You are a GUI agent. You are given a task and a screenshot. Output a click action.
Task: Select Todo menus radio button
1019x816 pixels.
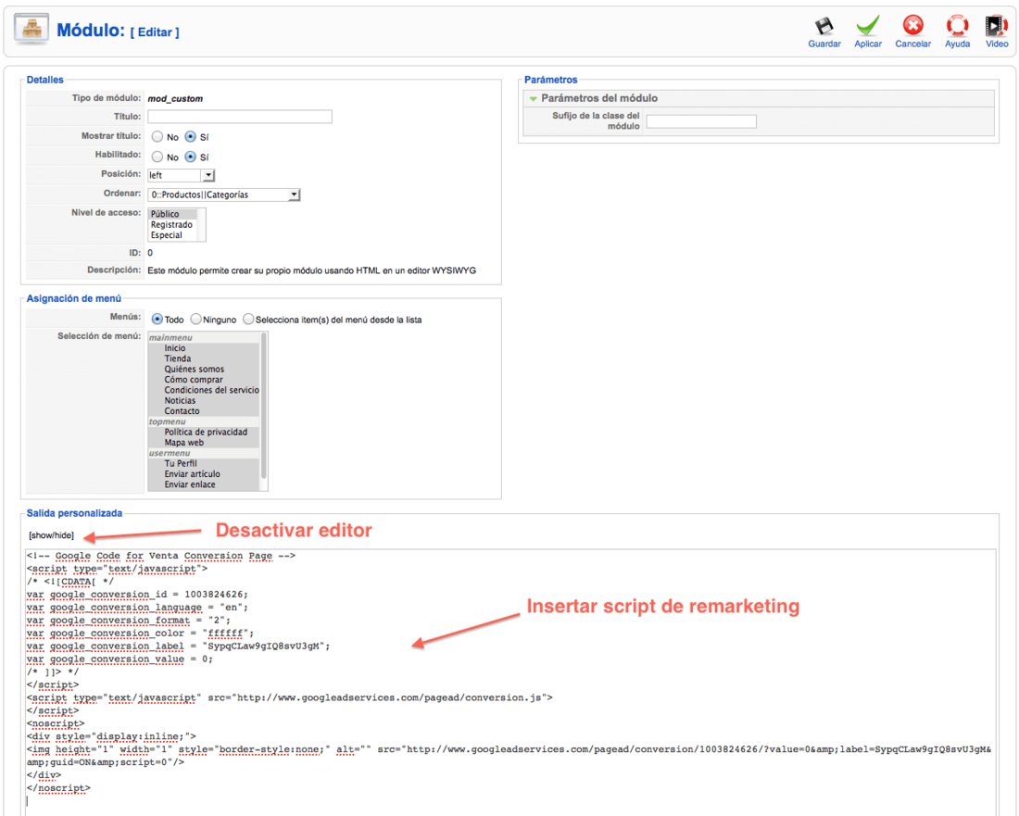157,319
